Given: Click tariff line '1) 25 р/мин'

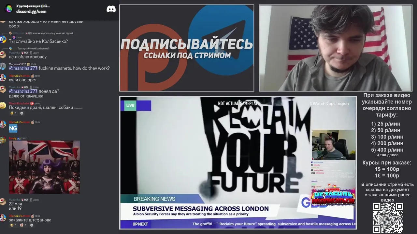Looking at the screenshot, I should point(386,124).
